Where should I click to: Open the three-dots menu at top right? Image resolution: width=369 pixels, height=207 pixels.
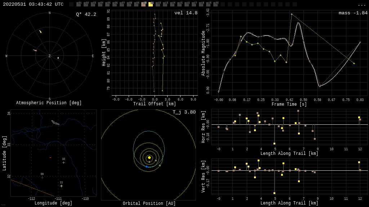pos(361,5)
